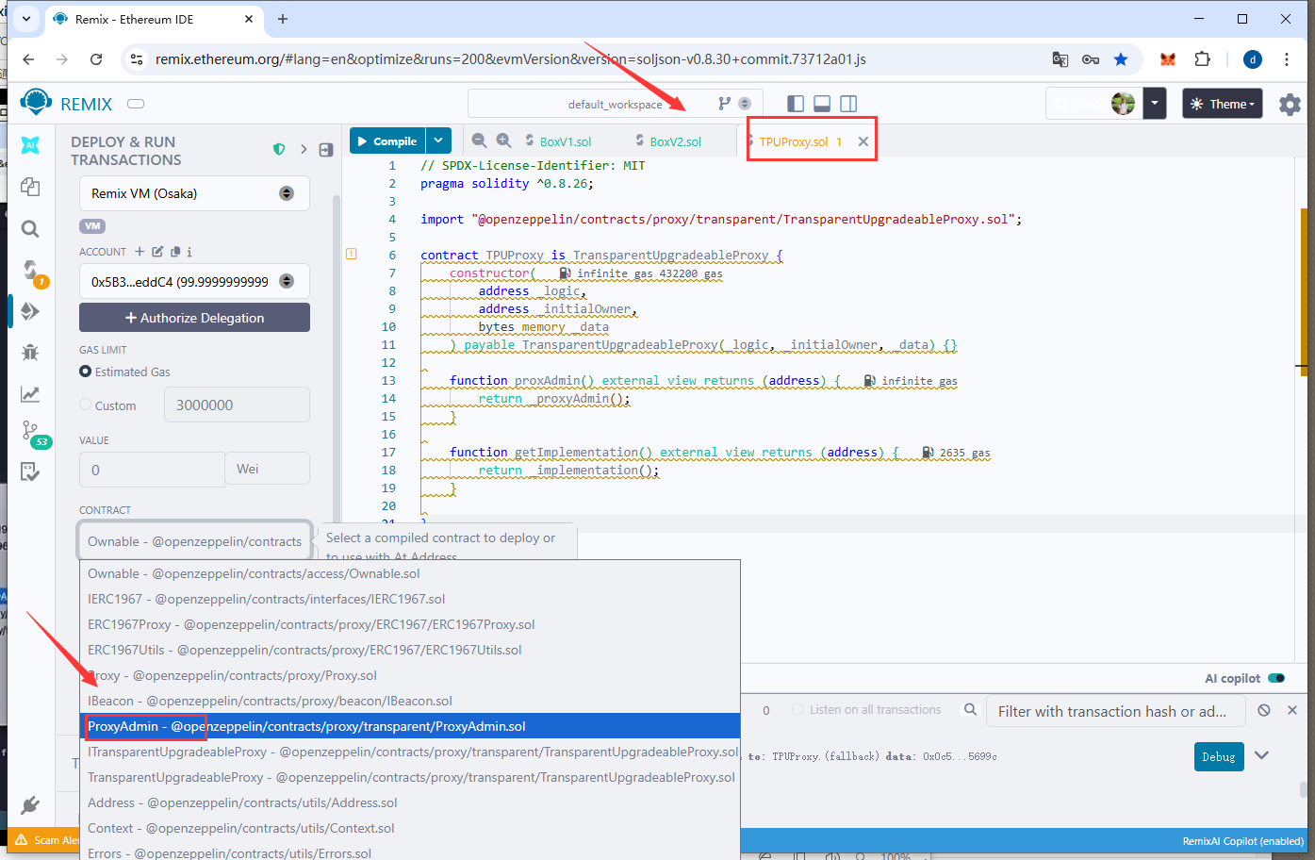Open Deploy & Run transactions sidebar icon
This screenshot has height=860, width=1315.
30,311
